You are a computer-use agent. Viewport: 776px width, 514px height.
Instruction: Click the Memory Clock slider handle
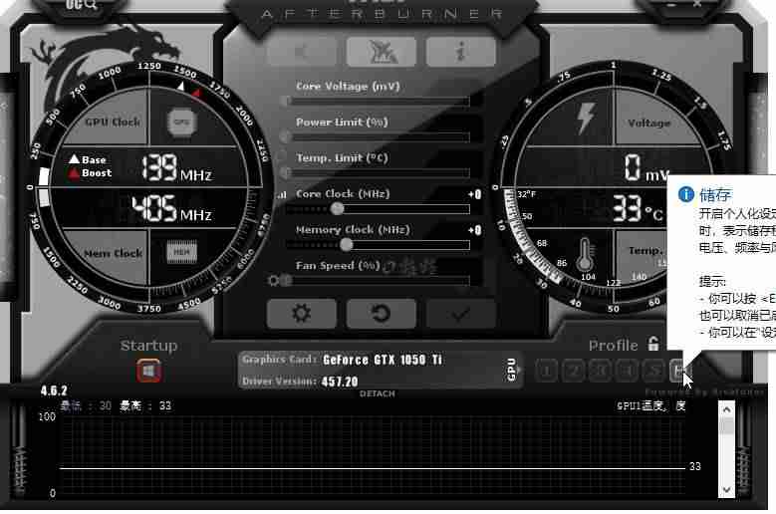click(346, 244)
